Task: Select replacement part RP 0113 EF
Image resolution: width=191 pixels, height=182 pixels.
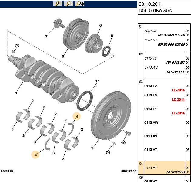Action: point(176,72)
